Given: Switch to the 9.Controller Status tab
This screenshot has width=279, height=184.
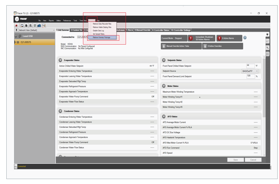Looking at the screenshot, I should 161,30.
